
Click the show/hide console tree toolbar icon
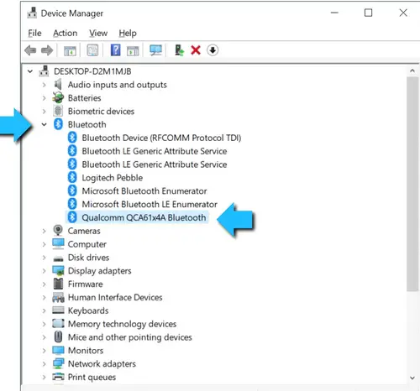tap(70, 50)
